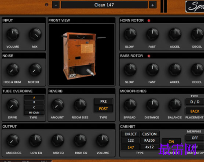Adjust the Bass Rotor SLOW knob

tap(130, 70)
